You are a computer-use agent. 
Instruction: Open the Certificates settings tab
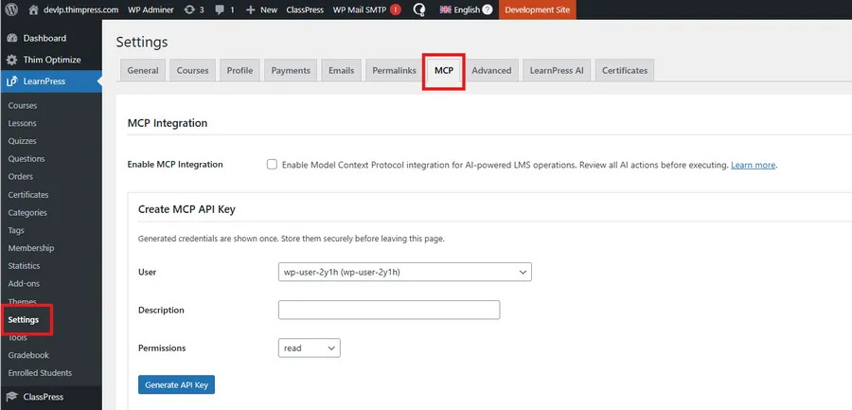(625, 70)
